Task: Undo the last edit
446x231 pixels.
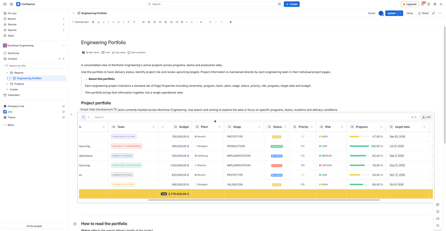Action: [210, 22]
